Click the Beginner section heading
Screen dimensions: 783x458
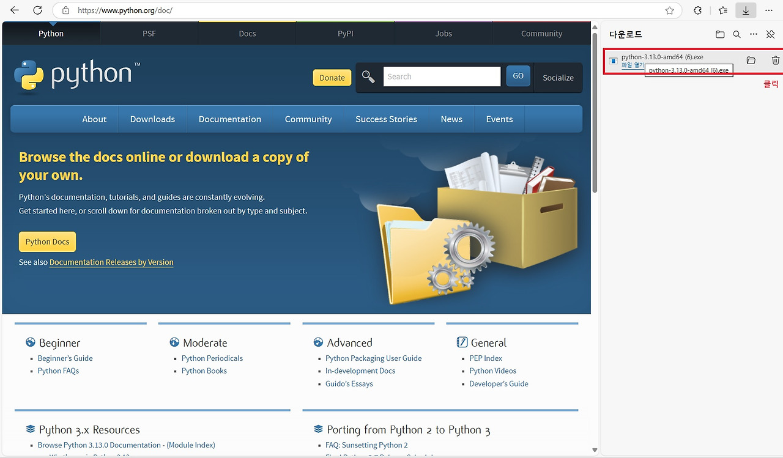click(59, 343)
